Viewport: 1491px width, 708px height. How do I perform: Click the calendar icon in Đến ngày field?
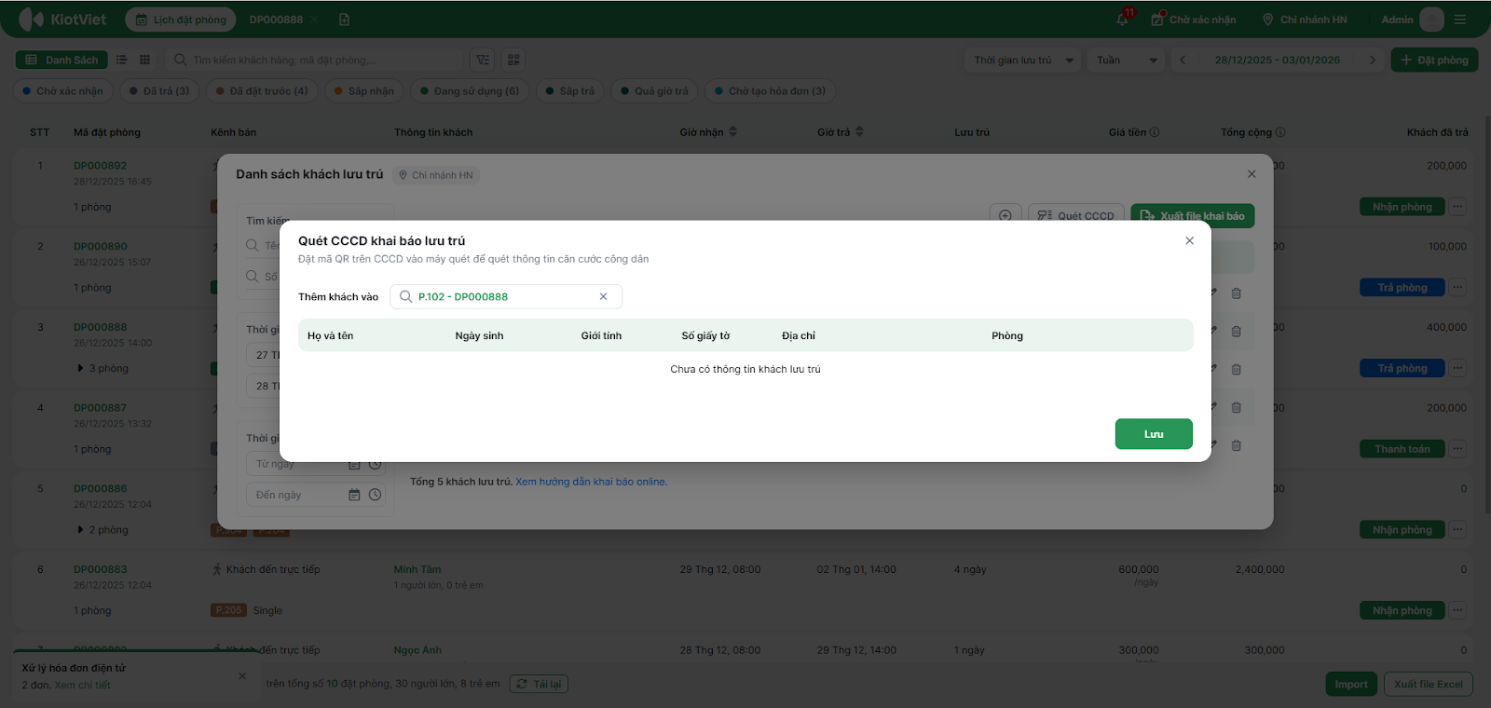coord(354,495)
